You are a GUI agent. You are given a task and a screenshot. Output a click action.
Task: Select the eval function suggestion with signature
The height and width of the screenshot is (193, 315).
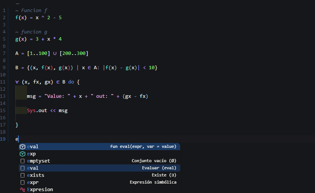[x=99, y=146]
